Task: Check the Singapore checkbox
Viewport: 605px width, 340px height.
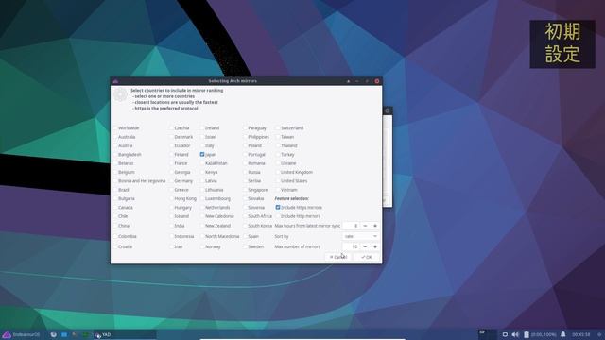Action: (x=245, y=190)
